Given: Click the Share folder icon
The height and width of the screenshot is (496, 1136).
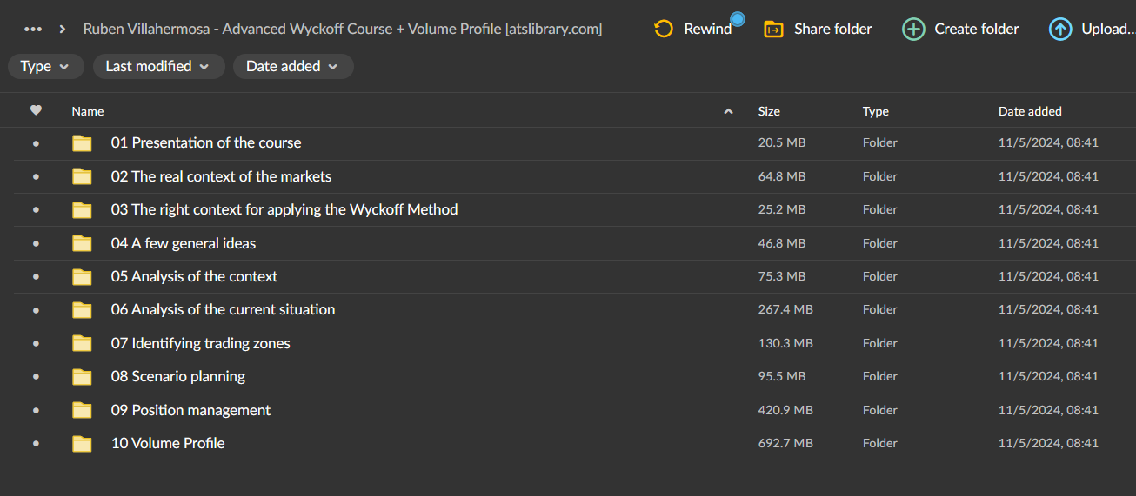Looking at the screenshot, I should click(773, 30).
